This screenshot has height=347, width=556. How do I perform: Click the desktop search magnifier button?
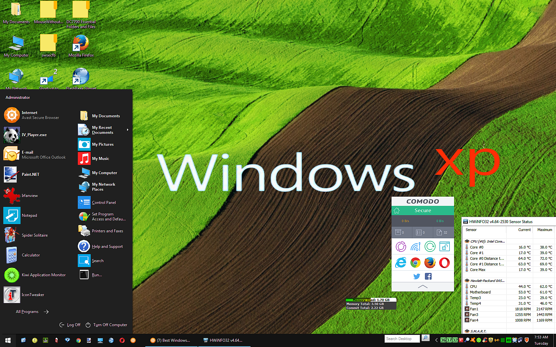(x=426, y=338)
